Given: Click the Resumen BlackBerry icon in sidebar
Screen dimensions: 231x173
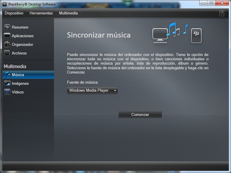Looking at the screenshot, I should tap(7, 27).
